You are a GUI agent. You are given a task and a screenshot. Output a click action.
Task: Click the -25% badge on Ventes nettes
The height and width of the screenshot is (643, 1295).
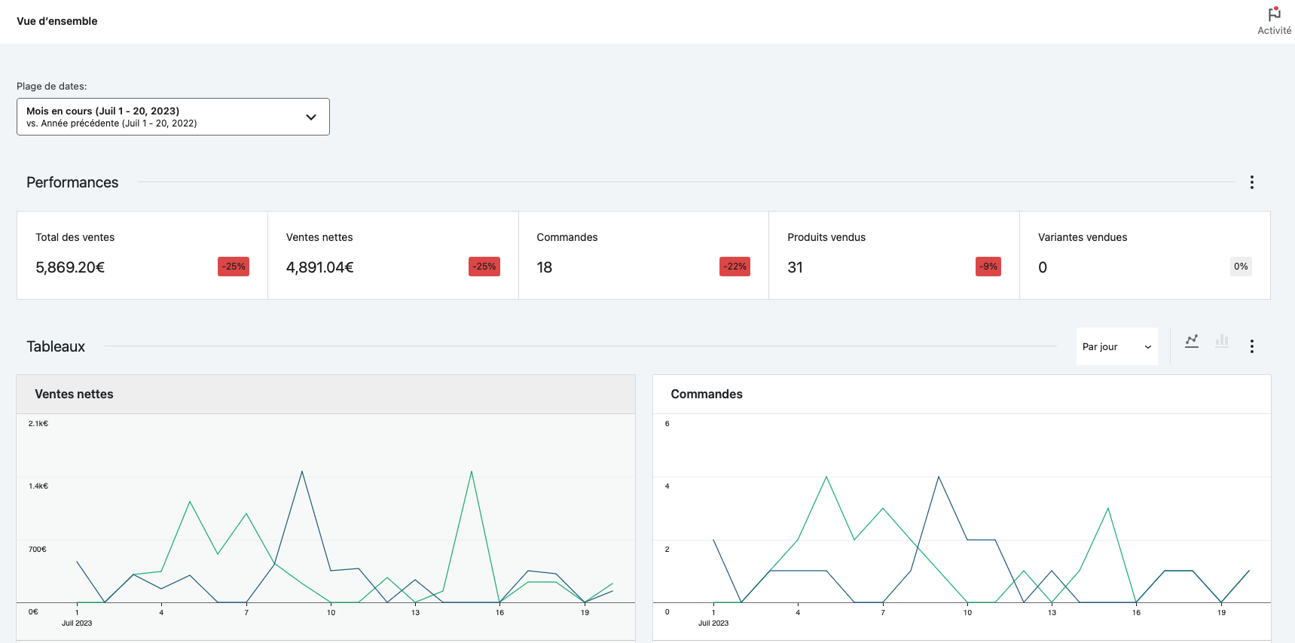(484, 267)
